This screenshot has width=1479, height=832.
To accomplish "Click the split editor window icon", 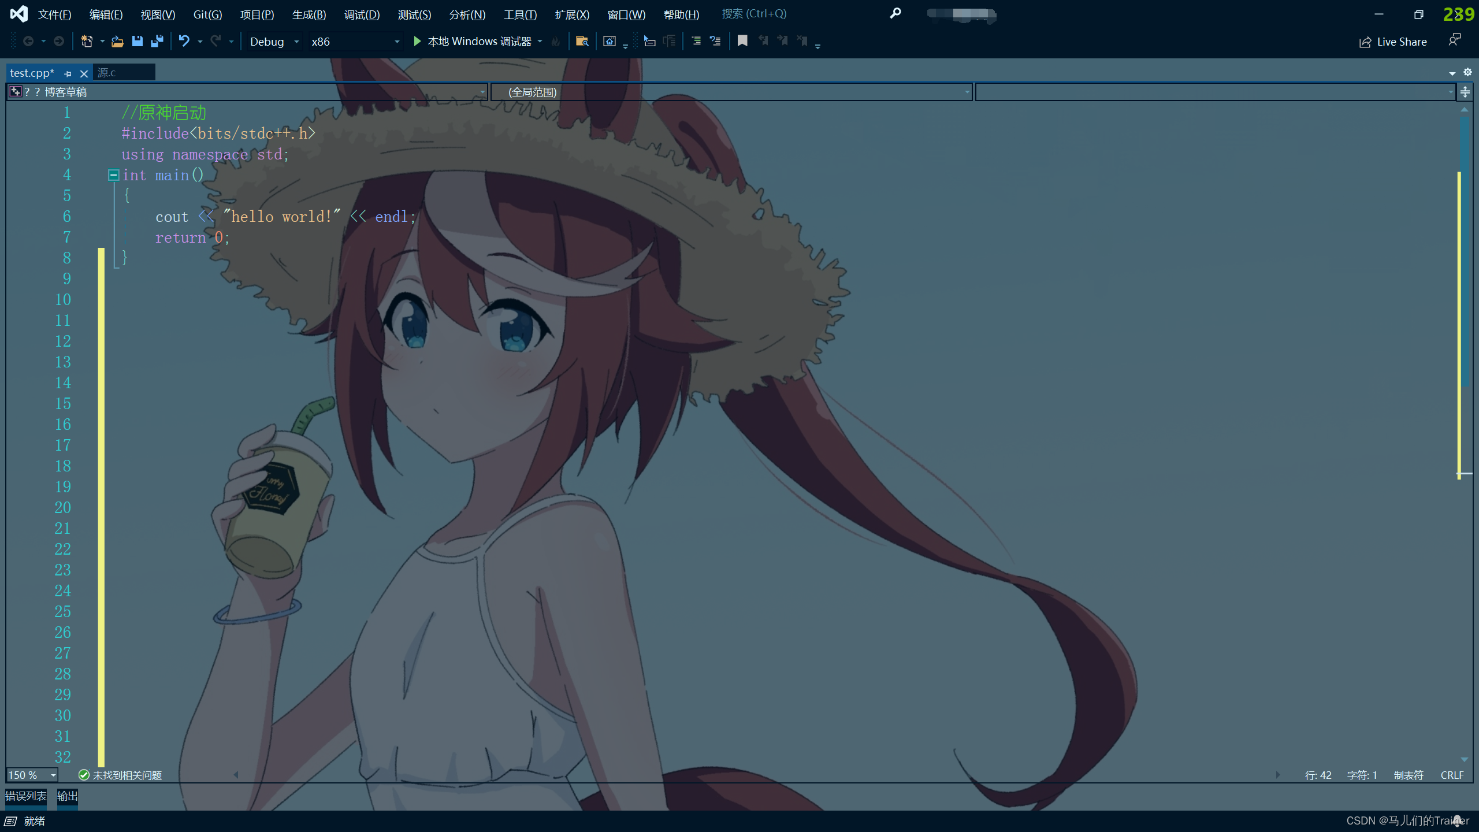I will tap(1465, 92).
